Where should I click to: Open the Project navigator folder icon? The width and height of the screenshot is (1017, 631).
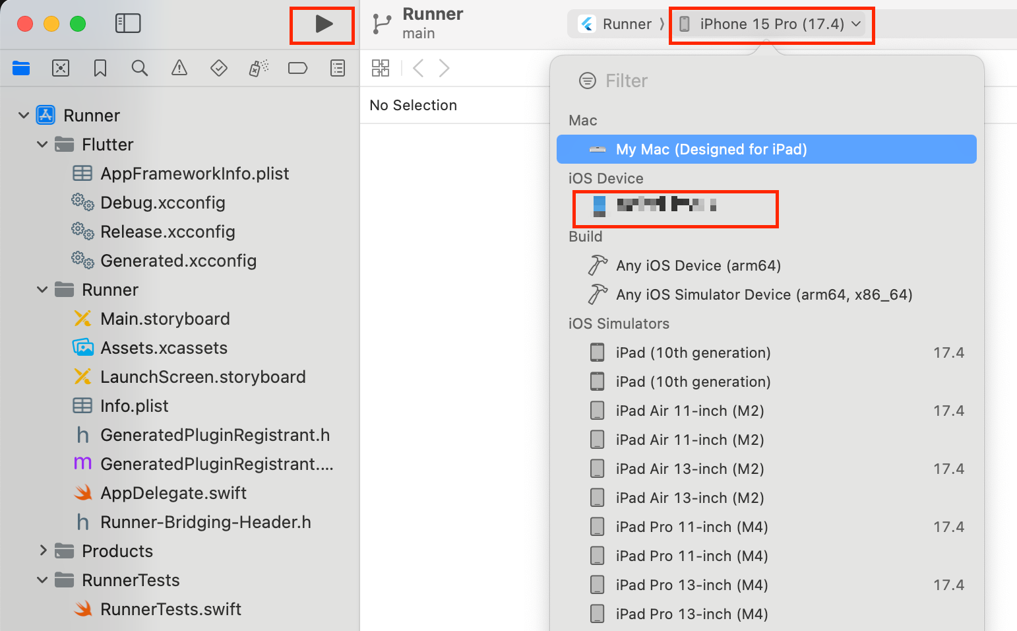click(21, 68)
